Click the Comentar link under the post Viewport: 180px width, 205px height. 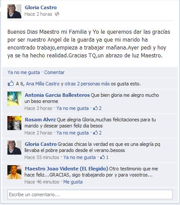54,72
